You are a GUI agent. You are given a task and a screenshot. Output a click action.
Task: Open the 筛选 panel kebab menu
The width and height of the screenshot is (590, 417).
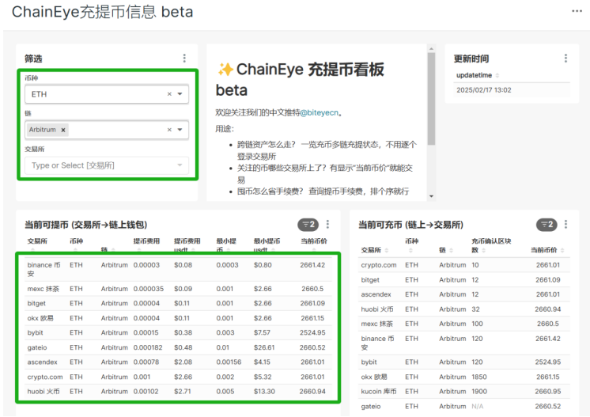coord(184,58)
